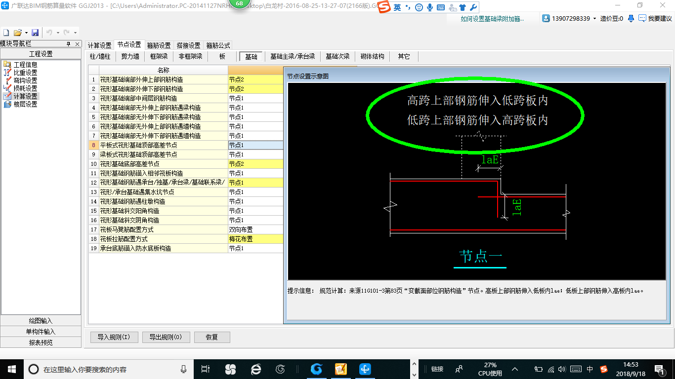Select the 非框架梁 component category
This screenshot has width=675, height=379.
[x=190, y=57]
